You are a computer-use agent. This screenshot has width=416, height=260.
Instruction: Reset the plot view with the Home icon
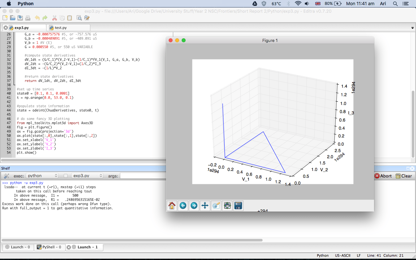(x=172, y=205)
